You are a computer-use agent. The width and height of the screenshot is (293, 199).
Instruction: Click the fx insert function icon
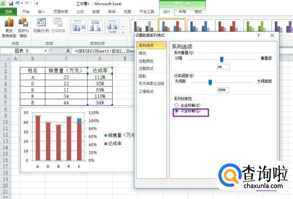(x=68, y=51)
